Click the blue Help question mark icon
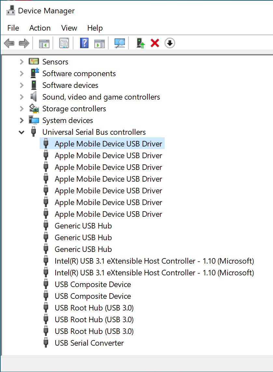 pyautogui.click(x=84, y=43)
